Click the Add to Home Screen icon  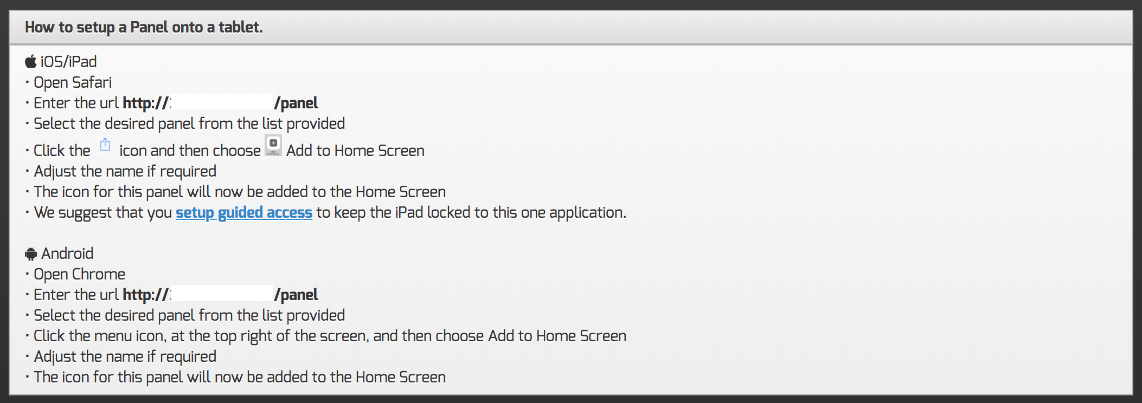point(273,145)
